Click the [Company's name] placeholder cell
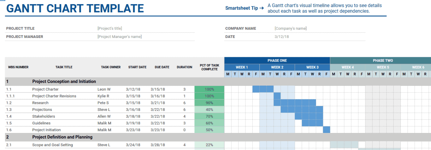 coord(291,28)
